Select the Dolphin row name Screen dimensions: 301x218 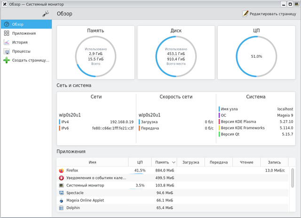tap(73, 208)
